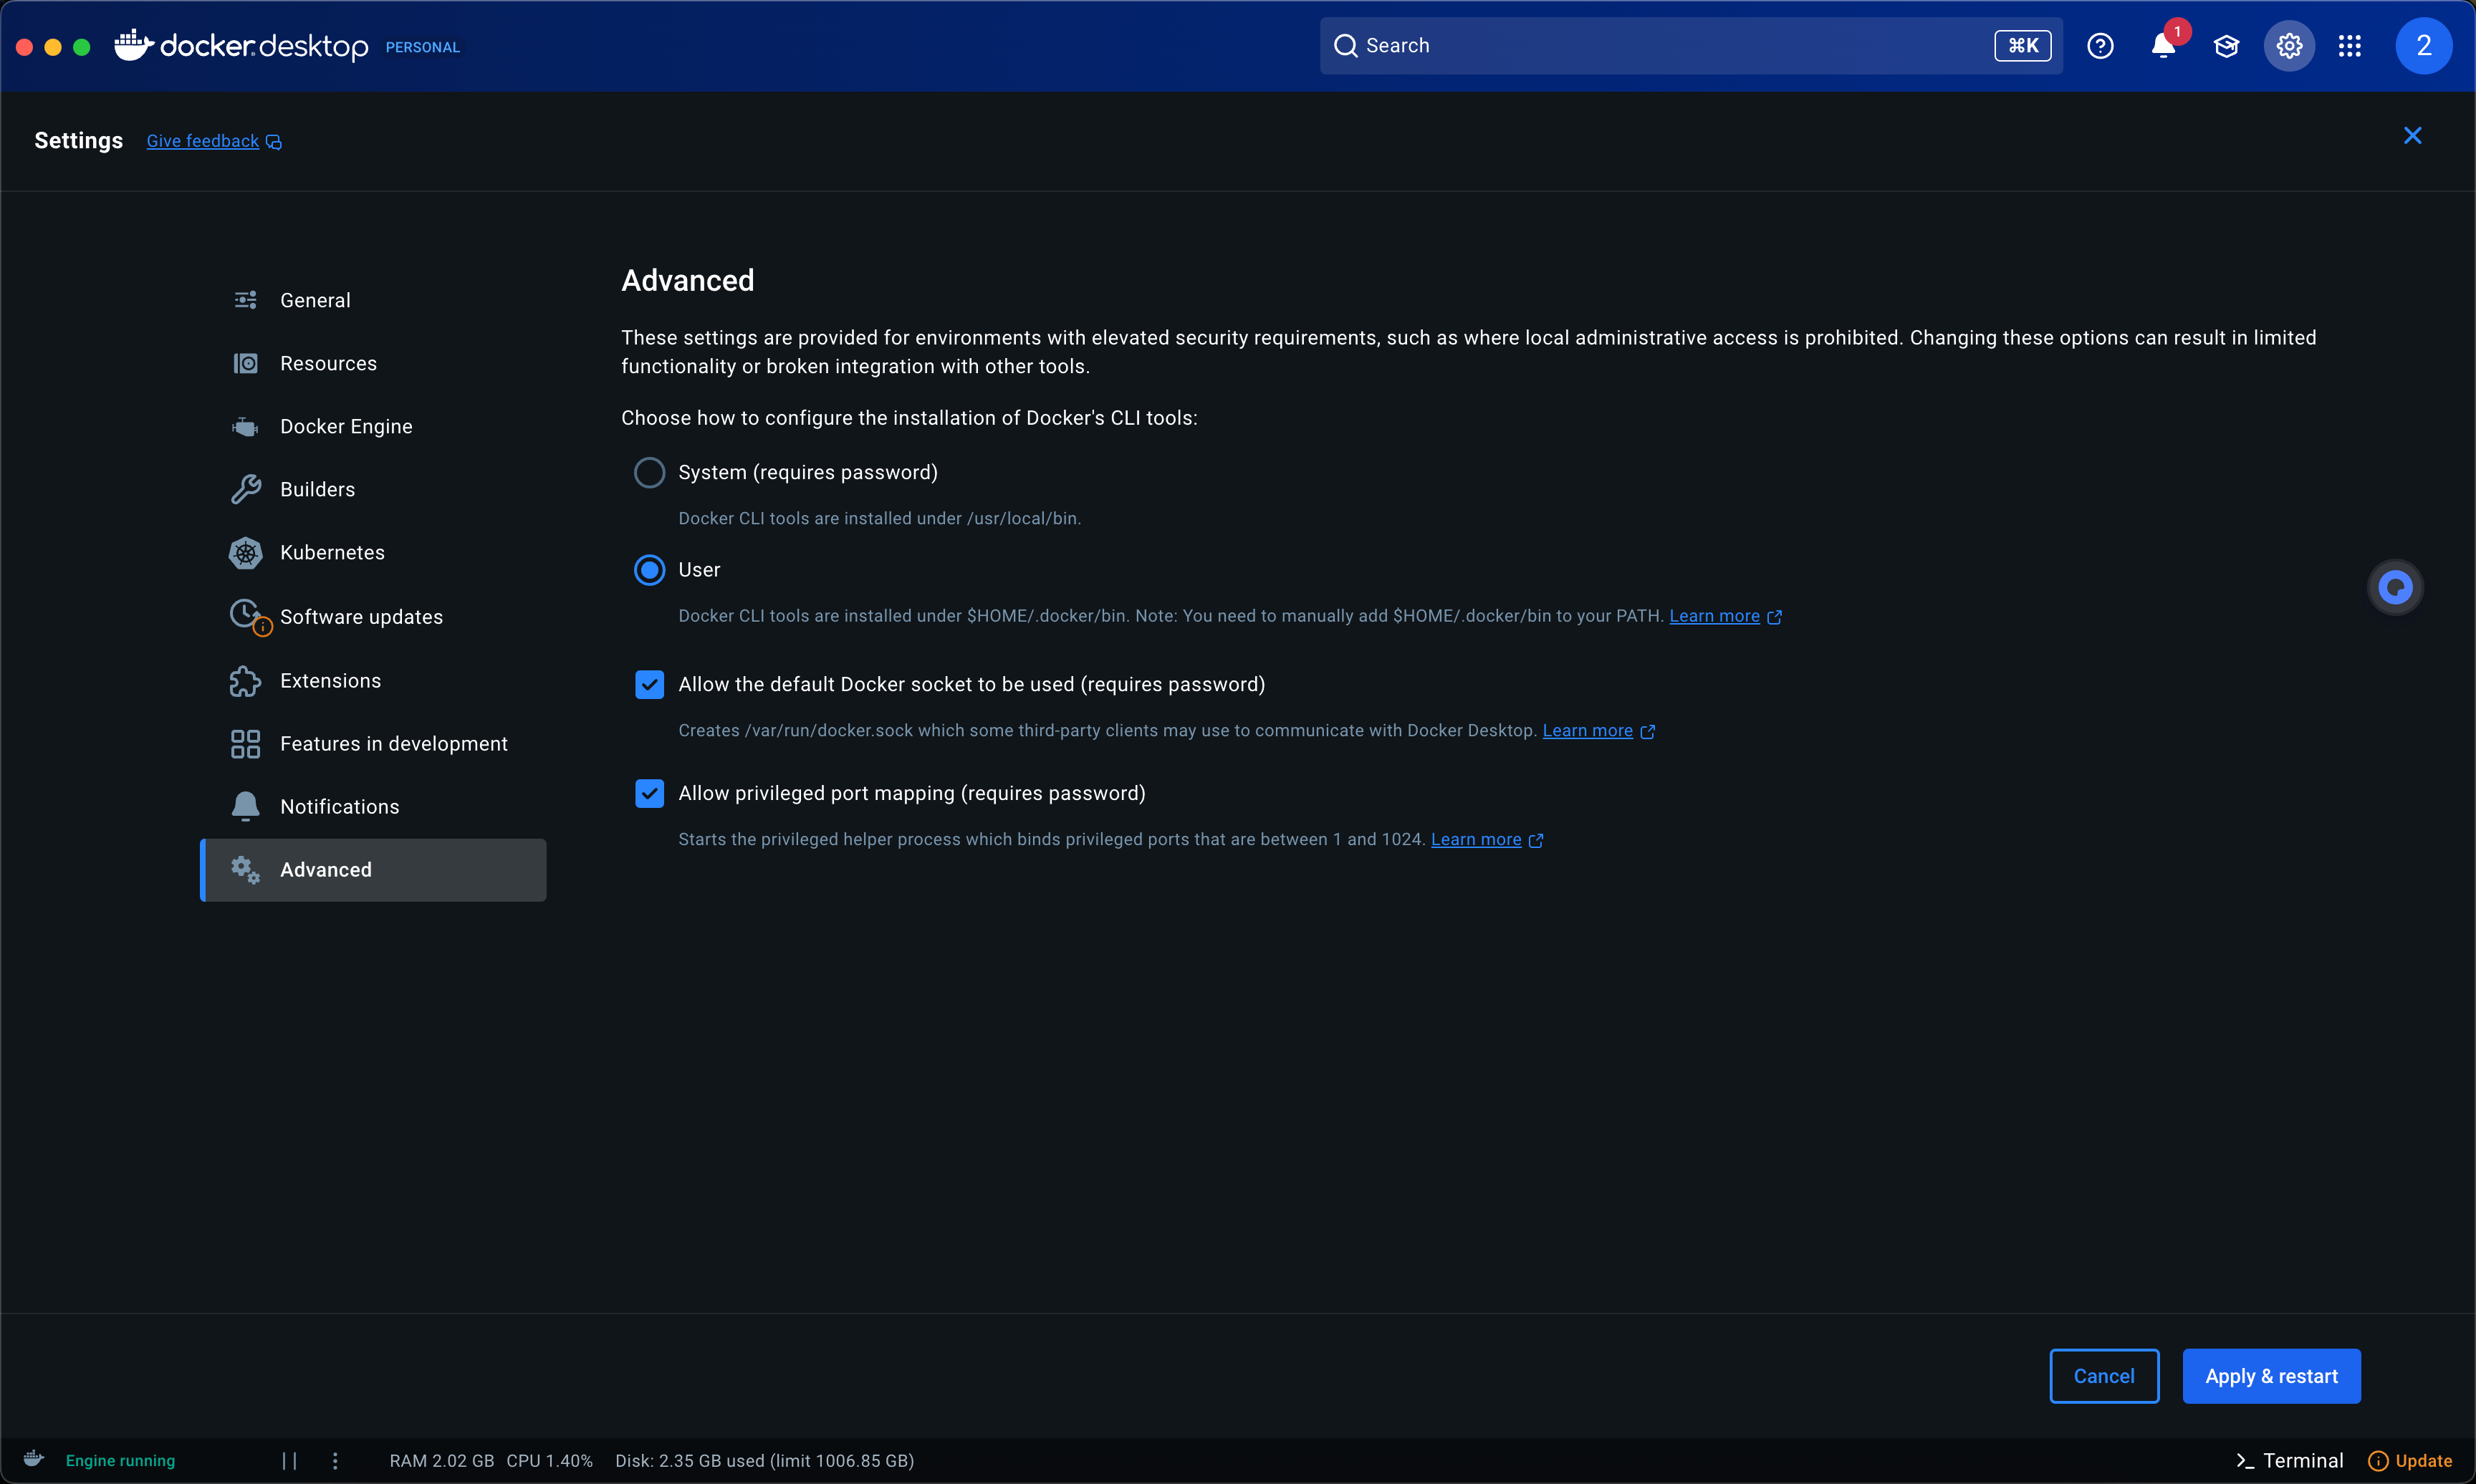Image resolution: width=2476 pixels, height=1484 pixels.
Task: Click the Update indicator in status bar
Action: coord(2410,1461)
